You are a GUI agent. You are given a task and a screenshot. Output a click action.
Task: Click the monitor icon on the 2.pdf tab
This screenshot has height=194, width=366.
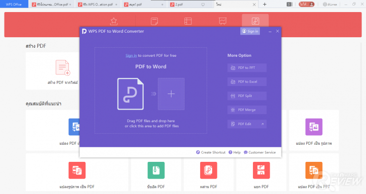203,5
